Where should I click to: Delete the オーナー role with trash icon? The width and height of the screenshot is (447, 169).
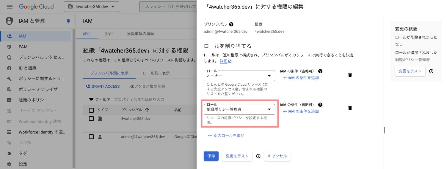pos(350,75)
